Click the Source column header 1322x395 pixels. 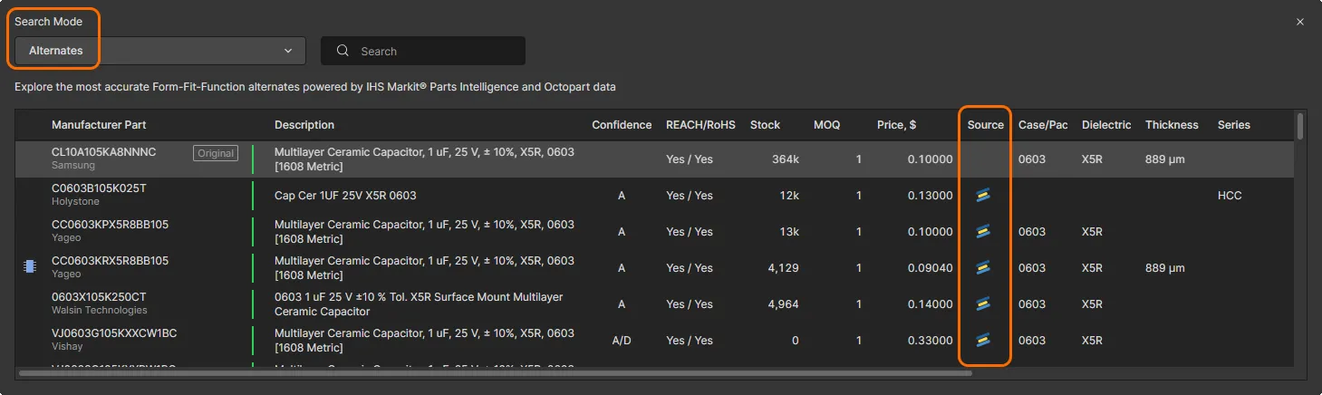click(985, 125)
